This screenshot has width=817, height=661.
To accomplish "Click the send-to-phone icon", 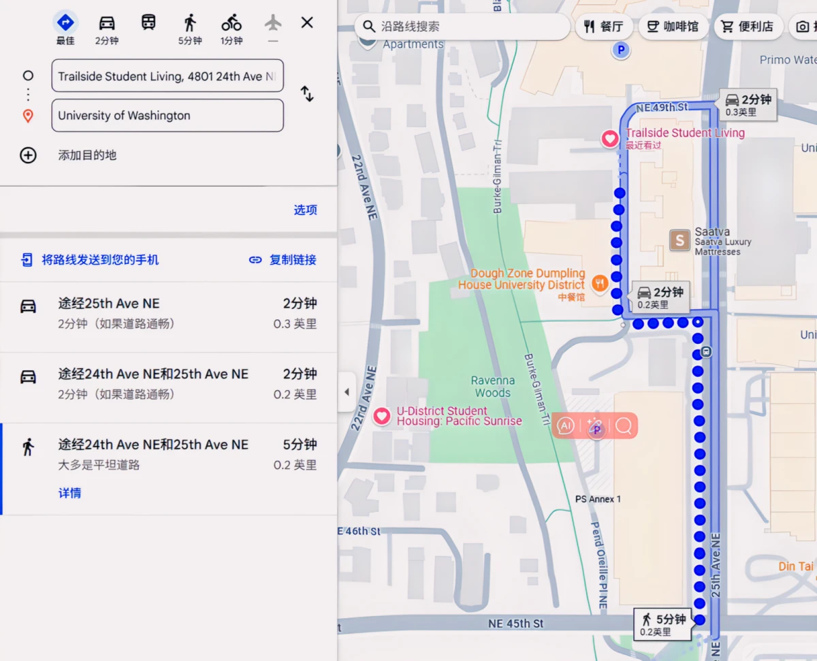I will click(x=27, y=259).
